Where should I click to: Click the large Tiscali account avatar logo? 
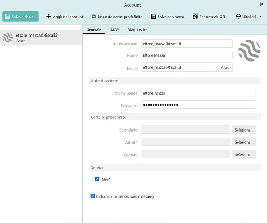(x=250, y=50)
